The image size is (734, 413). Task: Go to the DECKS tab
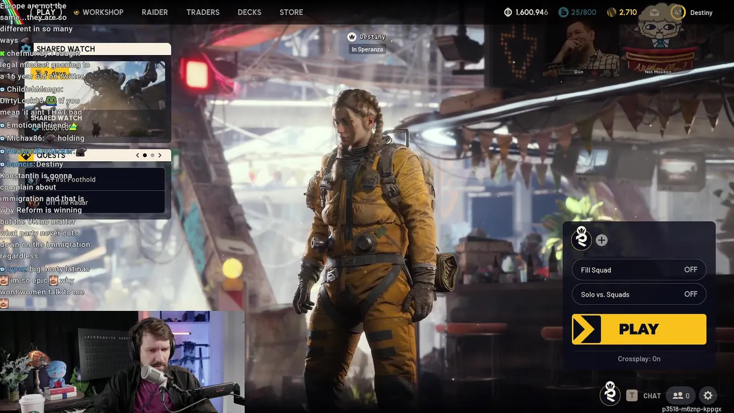point(249,12)
